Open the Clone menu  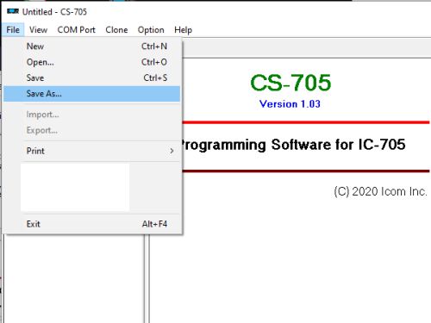(x=116, y=29)
